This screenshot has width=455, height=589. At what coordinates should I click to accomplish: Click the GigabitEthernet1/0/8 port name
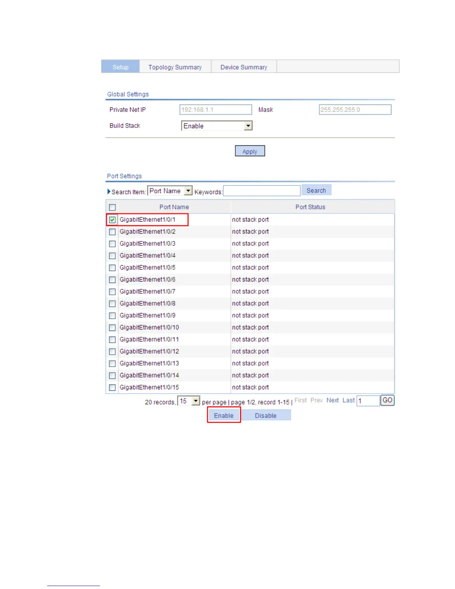tap(147, 303)
